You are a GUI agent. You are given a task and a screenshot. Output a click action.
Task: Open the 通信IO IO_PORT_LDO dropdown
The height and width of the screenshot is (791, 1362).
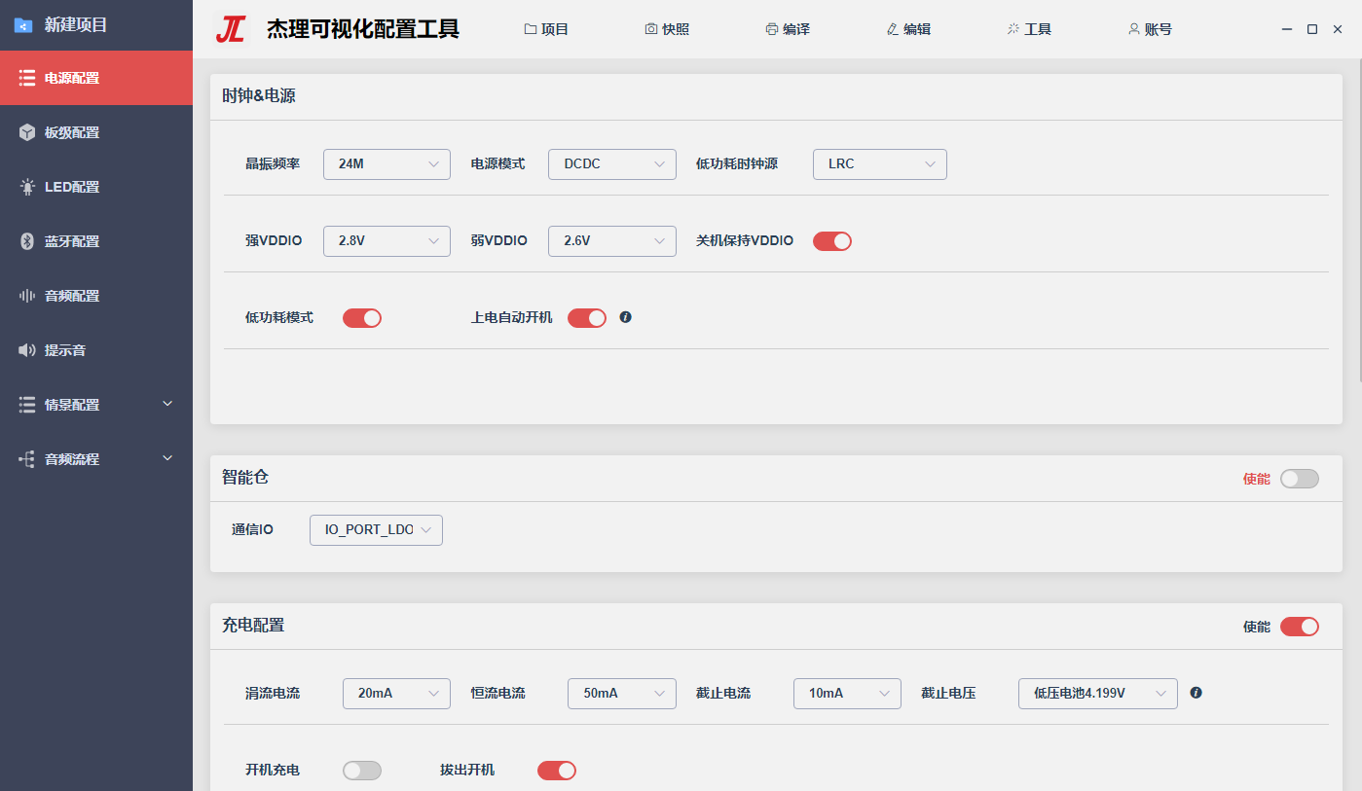click(x=376, y=530)
